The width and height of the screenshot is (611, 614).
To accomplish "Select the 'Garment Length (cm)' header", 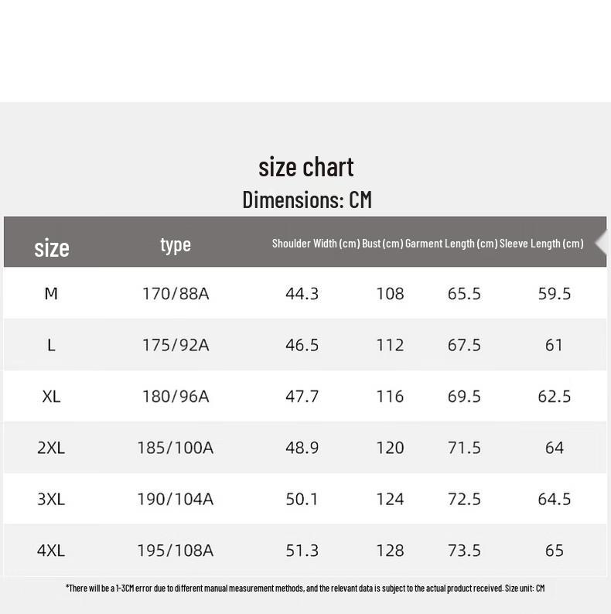I will click(x=451, y=243).
